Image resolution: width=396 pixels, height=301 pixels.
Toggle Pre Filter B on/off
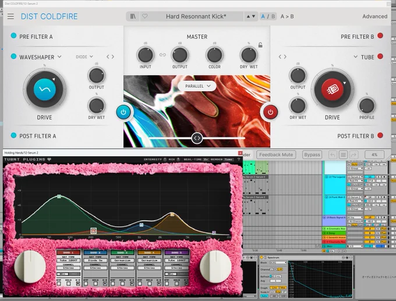coord(380,36)
